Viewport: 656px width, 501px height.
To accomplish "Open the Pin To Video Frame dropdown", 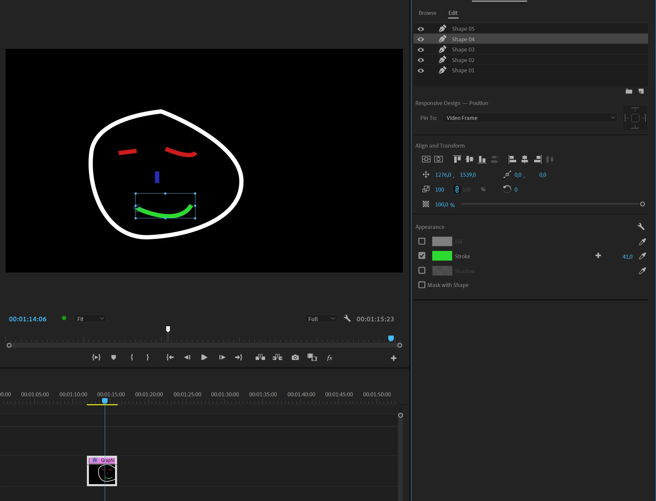I will tap(530, 118).
